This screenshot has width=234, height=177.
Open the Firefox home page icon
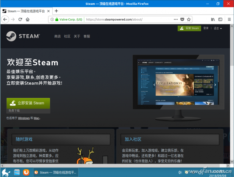28,19
